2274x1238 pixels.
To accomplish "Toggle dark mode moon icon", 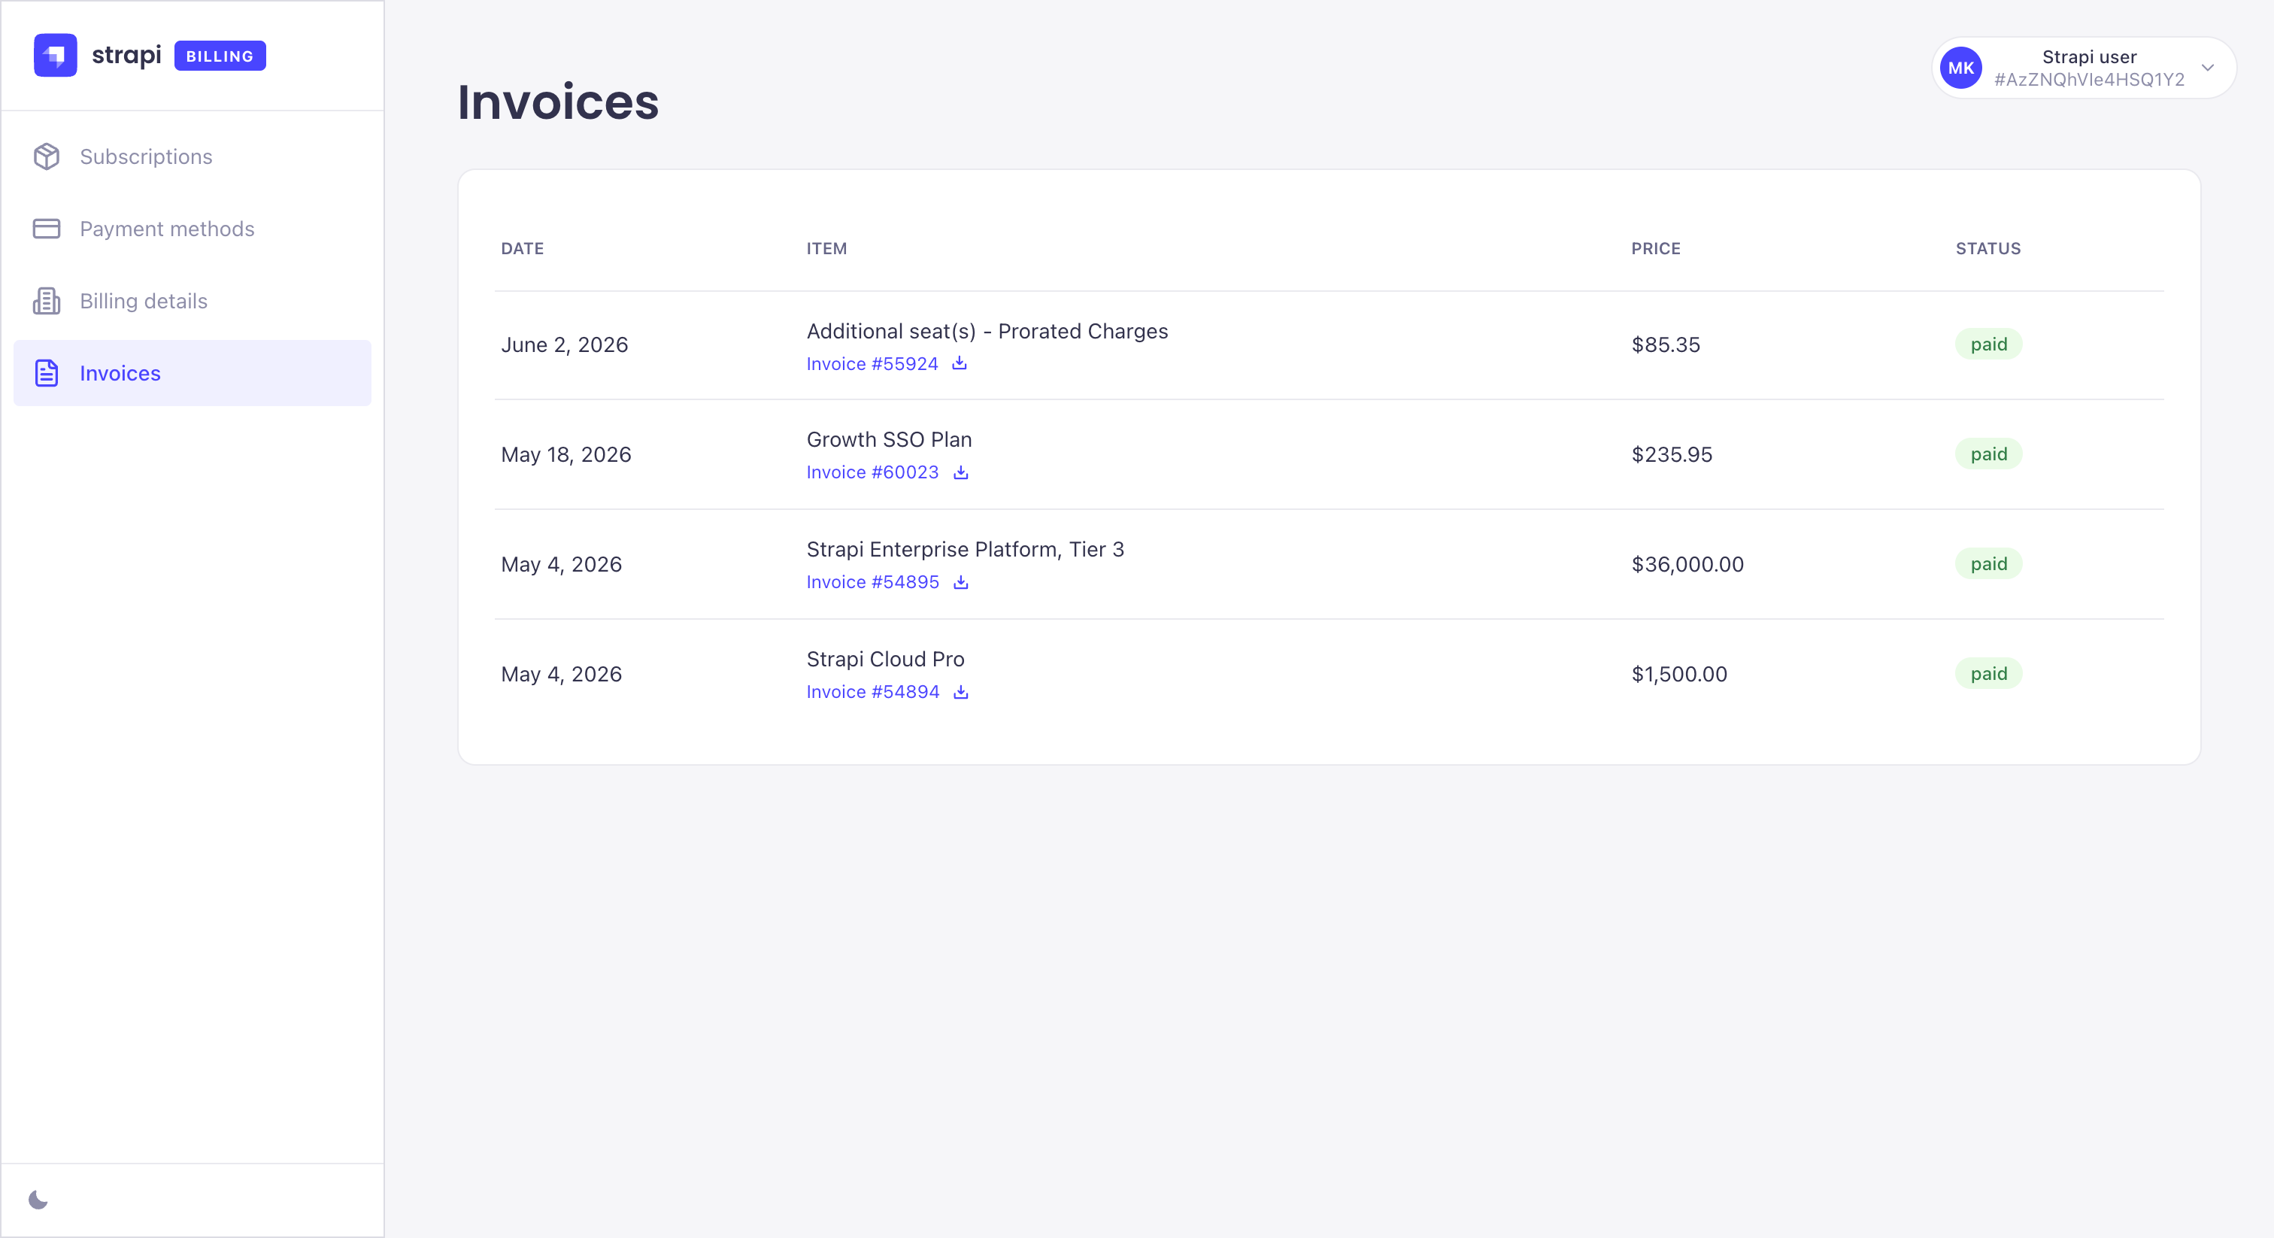I will [x=38, y=1199].
